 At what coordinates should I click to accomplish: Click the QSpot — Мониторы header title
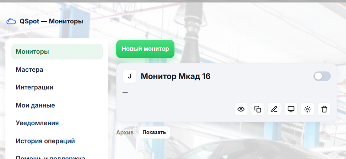pyautogui.click(x=52, y=21)
